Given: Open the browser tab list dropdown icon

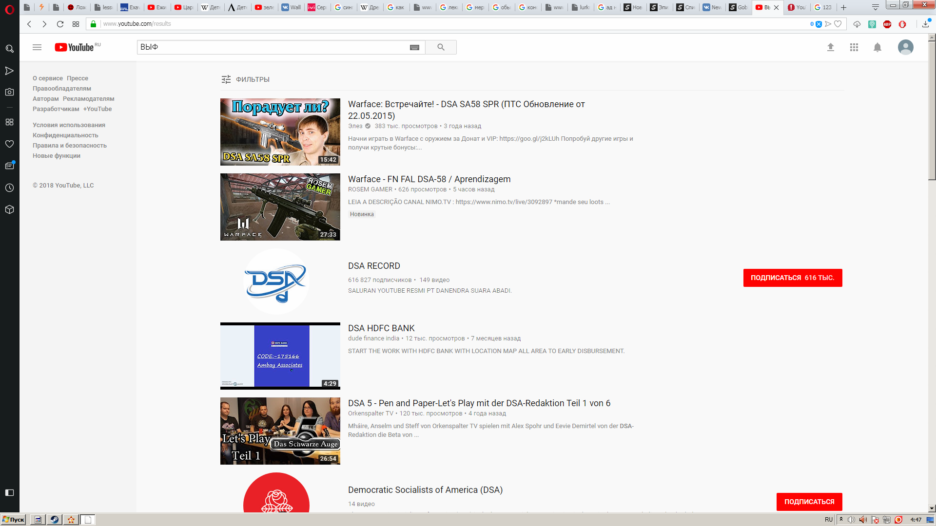Looking at the screenshot, I should 876,7.
